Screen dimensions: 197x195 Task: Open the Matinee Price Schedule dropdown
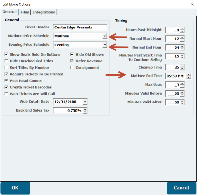point(105,36)
